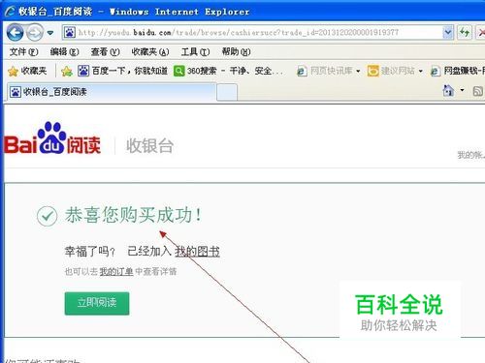
Task: Click the red Stop loading icon
Action: (x=481, y=32)
